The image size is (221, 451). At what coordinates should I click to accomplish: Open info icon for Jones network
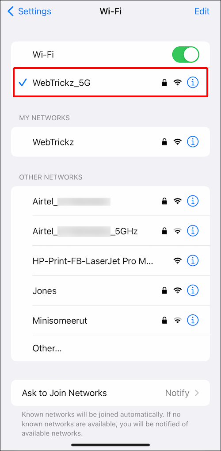pos(193,290)
